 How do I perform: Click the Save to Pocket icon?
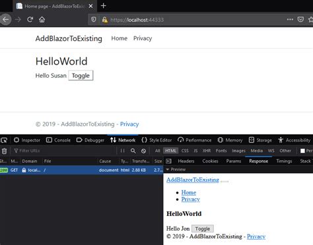click(300, 19)
